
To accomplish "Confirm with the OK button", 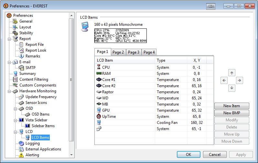I will click(188, 155).
